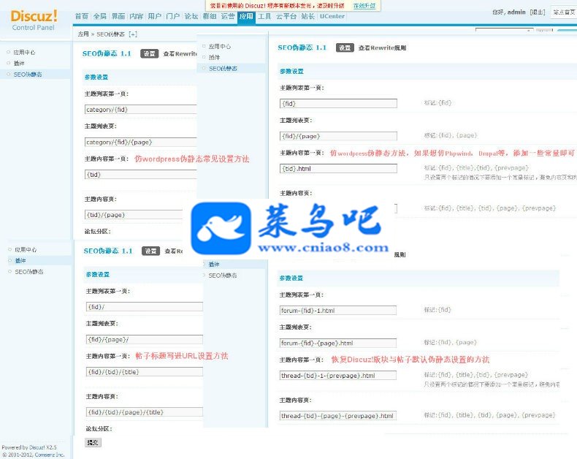Image resolution: width=577 pixels, height=459 pixels.
Task: Open the 站长 navigation tab
Action: [x=307, y=16]
